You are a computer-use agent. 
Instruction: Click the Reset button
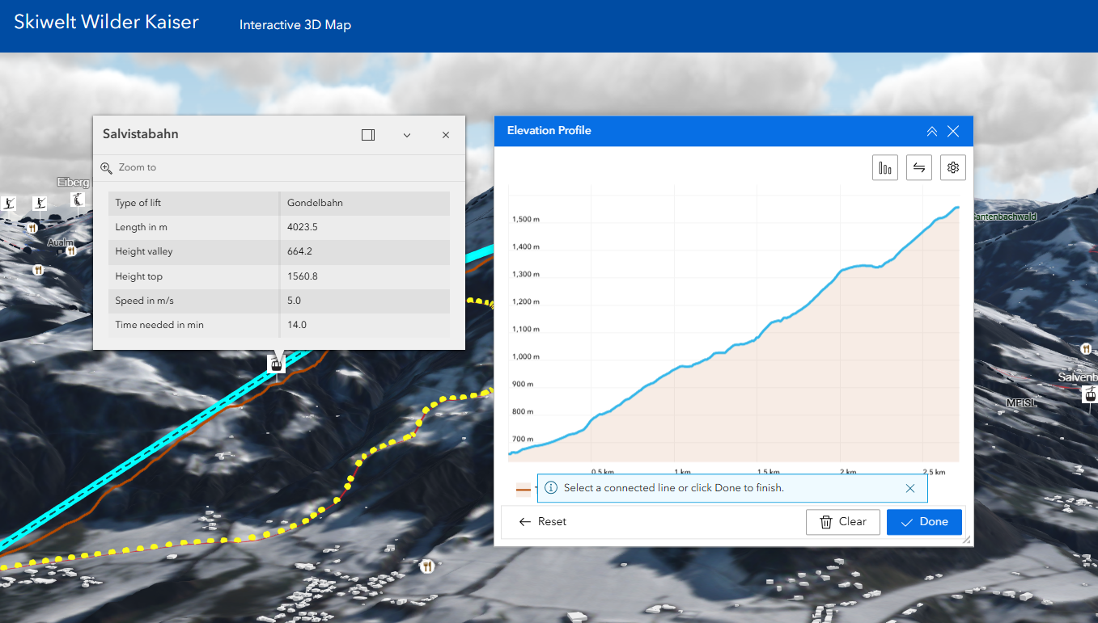click(x=543, y=522)
